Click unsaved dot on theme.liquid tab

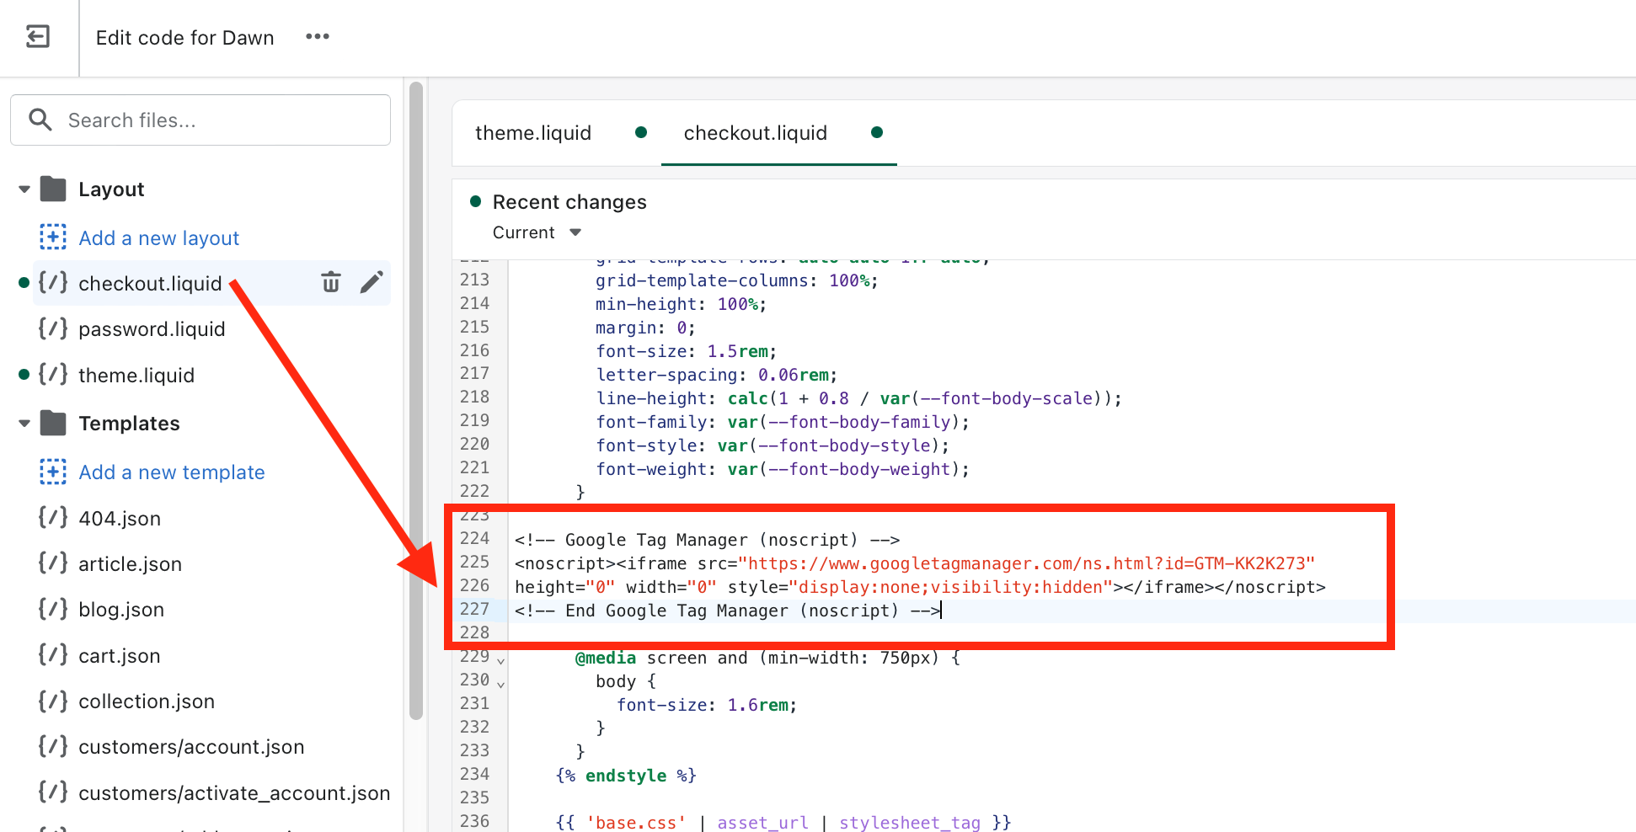coord(641,132)
